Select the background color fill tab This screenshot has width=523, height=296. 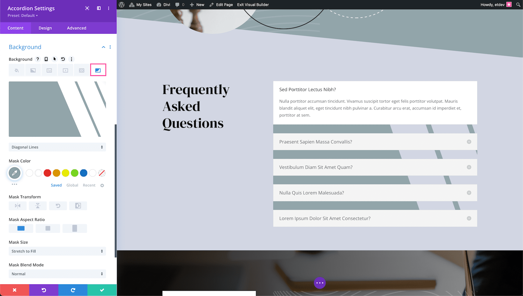click(x=17, y=70)
